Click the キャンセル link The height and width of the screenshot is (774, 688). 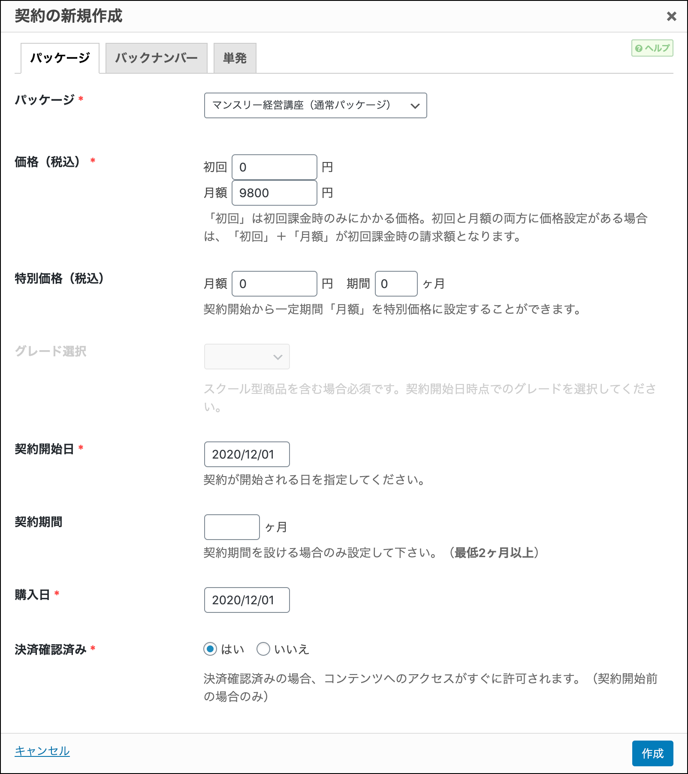point(42,751)
